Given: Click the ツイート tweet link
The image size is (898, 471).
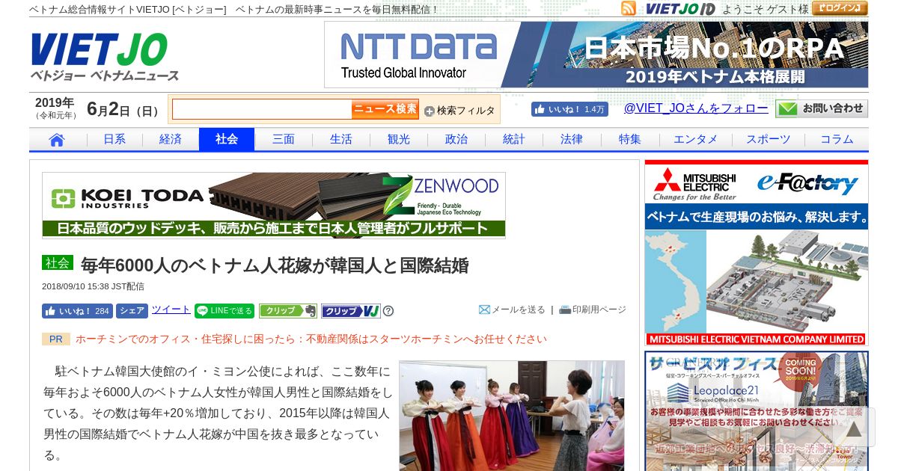Looking at the screenshot, I should pyautogui.click(x=171, y=310).
